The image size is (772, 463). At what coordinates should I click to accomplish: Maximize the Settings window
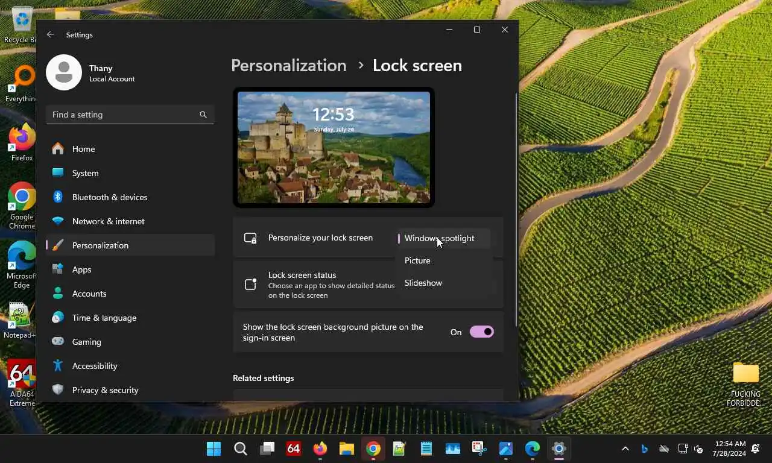pos(477,30)
